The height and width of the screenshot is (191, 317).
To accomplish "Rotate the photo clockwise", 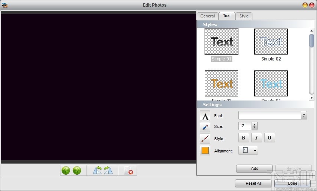I will pyautogui.click(x=108, y=170).
